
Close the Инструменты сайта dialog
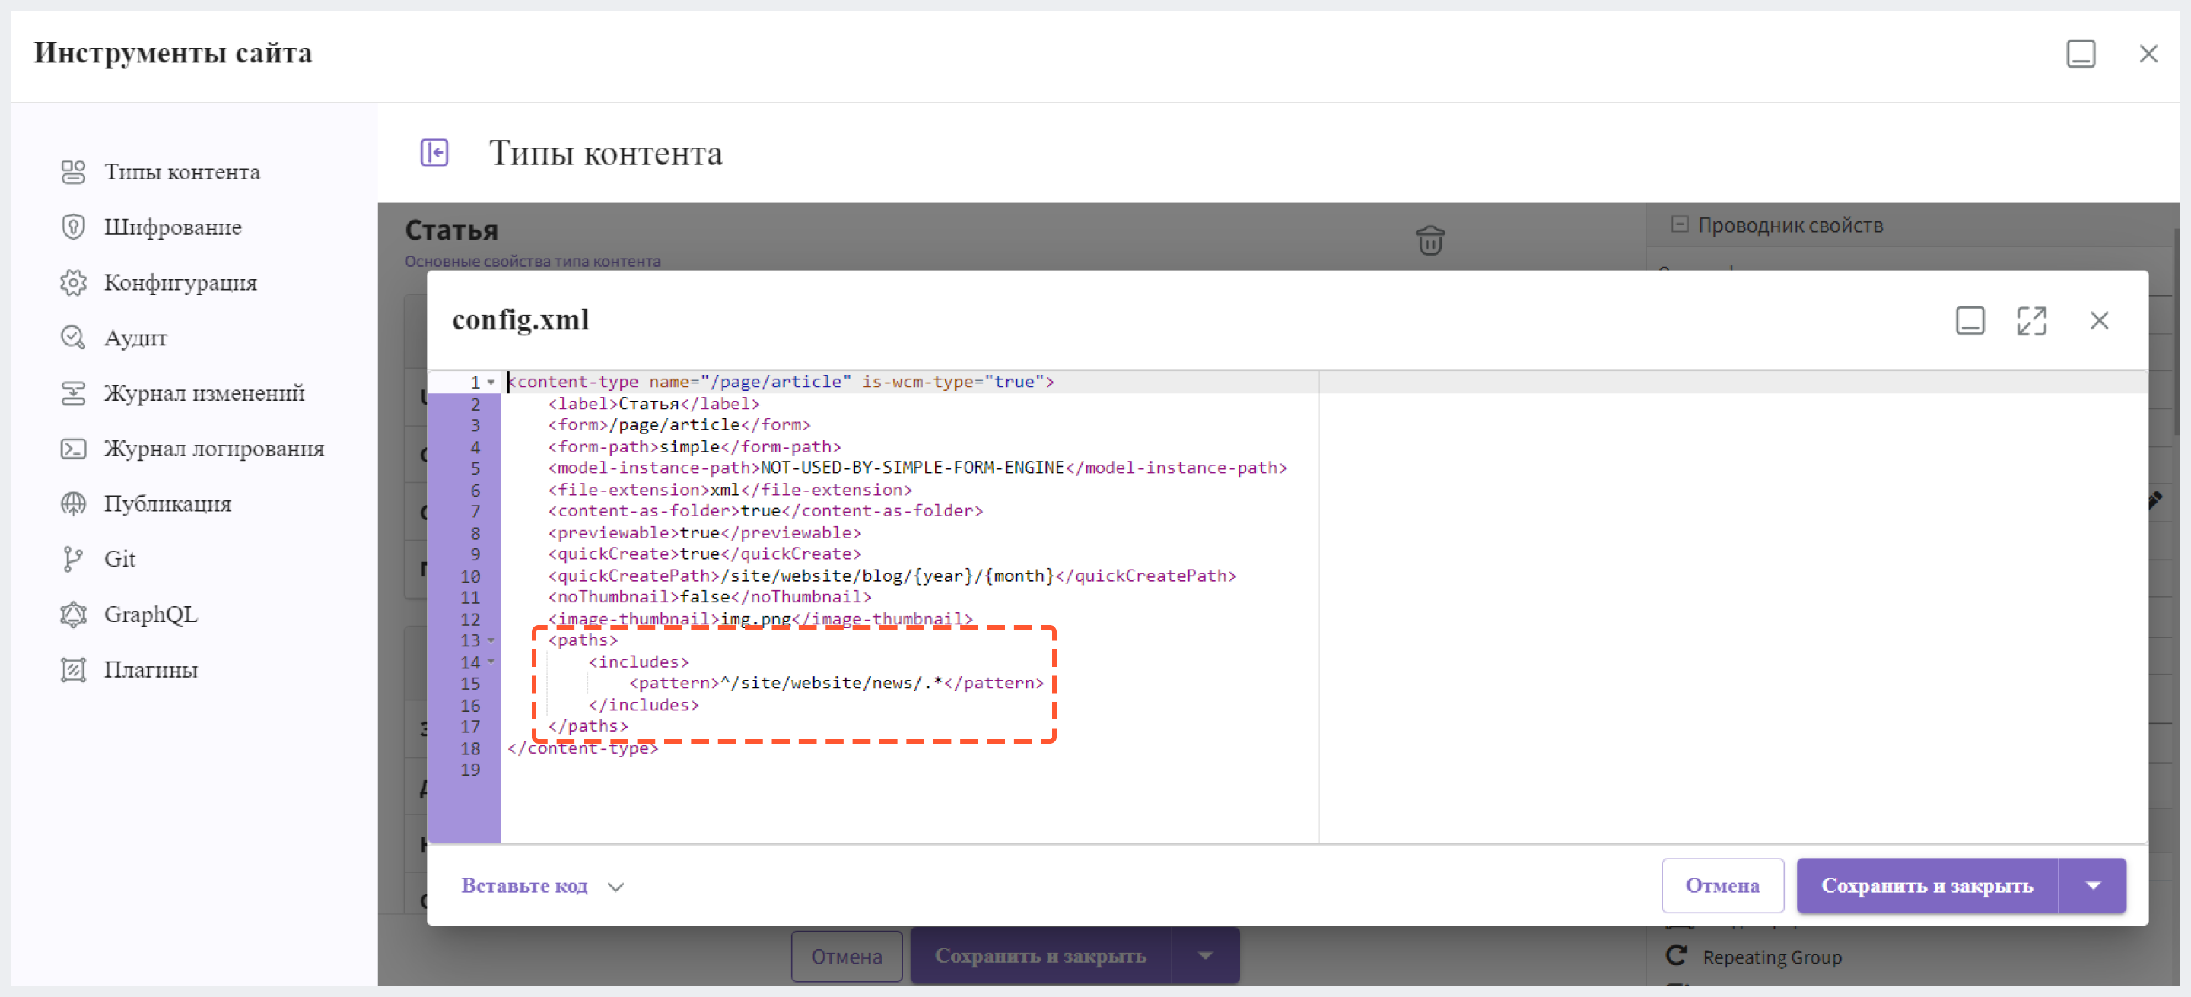tap(2148, 53)
